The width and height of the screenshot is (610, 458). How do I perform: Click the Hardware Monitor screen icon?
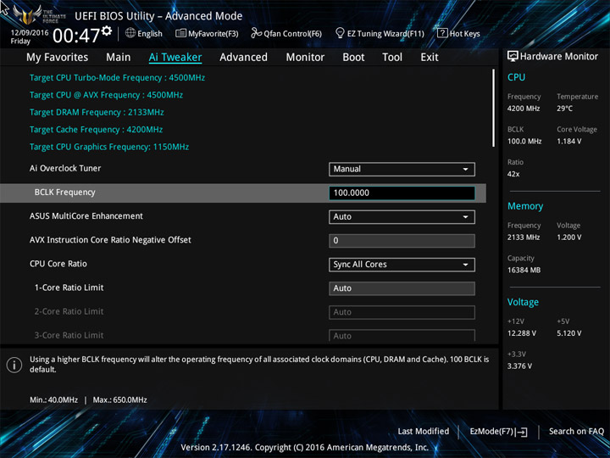[513, 56]
